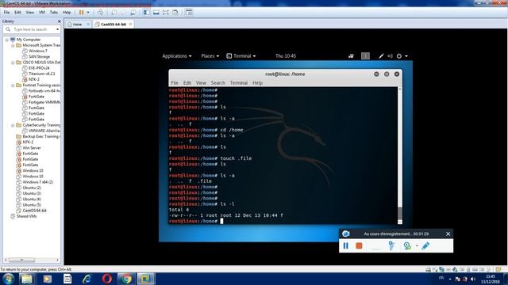Collapse the CISCO NEXUS USA folder
The height and width of the screenshot is (285, 508).
[x=13, y=63]
